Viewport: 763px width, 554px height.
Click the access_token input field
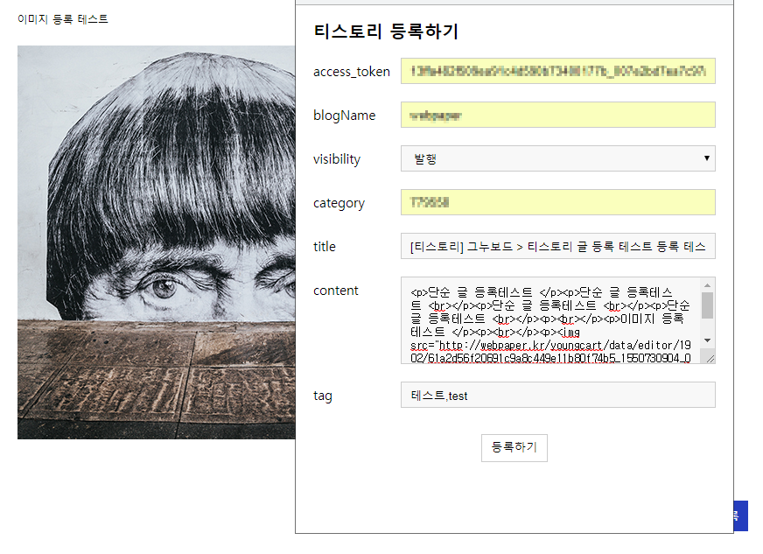tap(557, 71)
